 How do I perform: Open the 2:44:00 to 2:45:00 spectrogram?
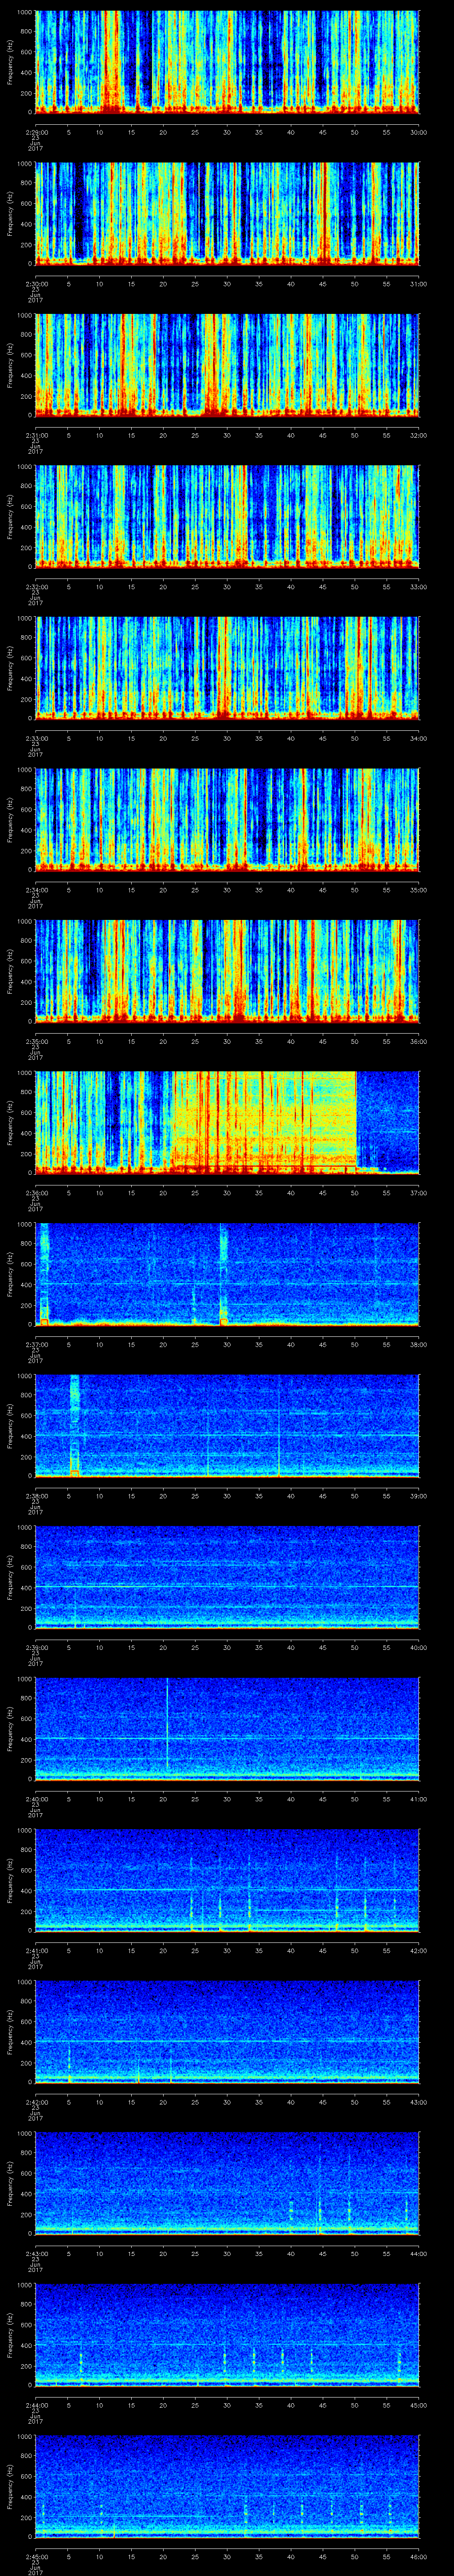click(227, 2334)
